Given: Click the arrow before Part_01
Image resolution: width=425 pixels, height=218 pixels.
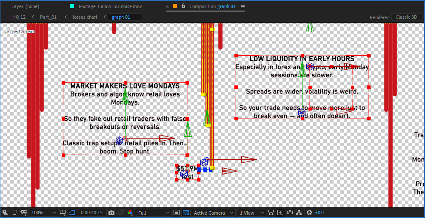Looking at the screenshot, I should tap(33, 17).
